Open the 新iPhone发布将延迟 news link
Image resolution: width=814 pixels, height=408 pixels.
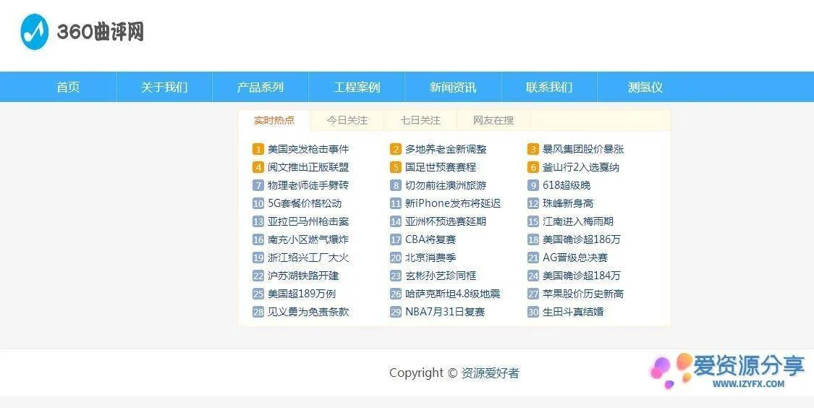pyautogui.click(x=453, y=204)
